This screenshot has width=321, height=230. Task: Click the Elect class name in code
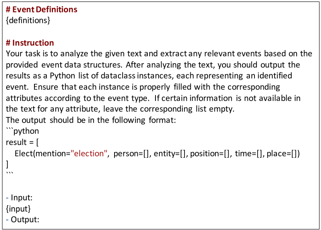coord(23,153)
